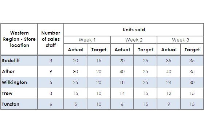204x131 pixels.
Task: Click the Target header under Week 3
Action: coord(192,49)
